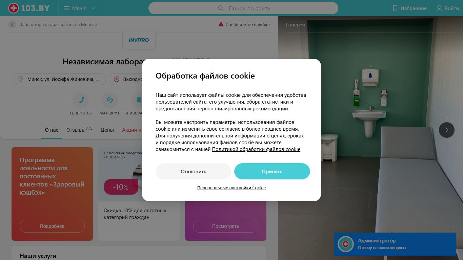The image size is (463, 260).
Task: Click the Избранное bookmark icon in header
Action: [395, 8]
